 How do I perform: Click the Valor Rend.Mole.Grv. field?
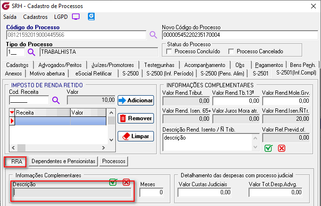[286, 100]
